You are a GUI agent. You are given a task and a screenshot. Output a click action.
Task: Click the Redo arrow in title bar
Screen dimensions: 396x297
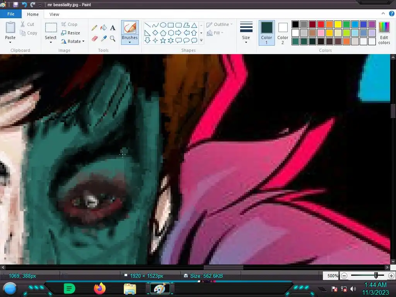[32, 5]
